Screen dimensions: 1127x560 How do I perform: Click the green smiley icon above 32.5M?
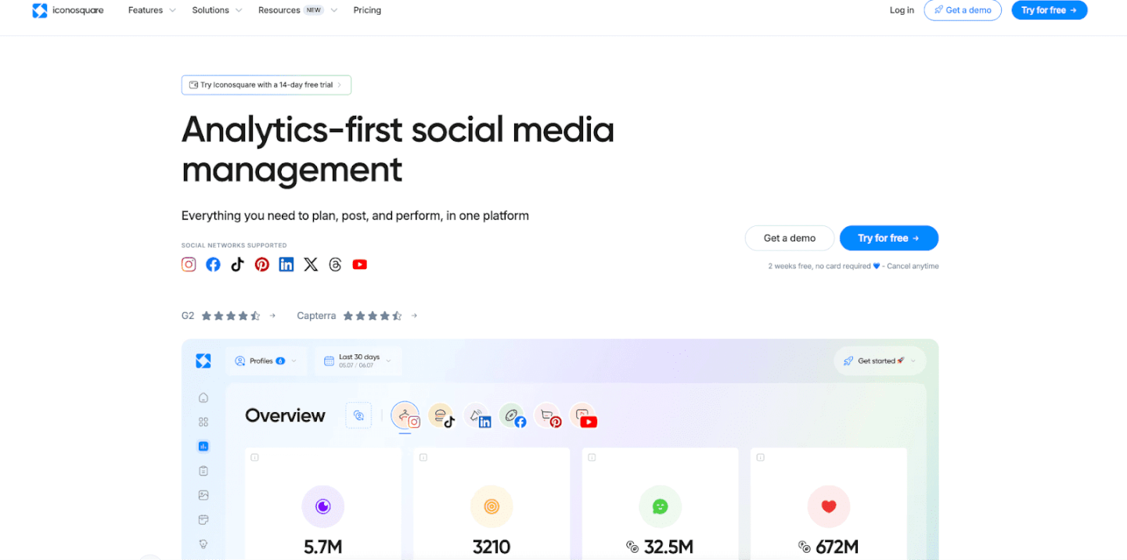660,507
